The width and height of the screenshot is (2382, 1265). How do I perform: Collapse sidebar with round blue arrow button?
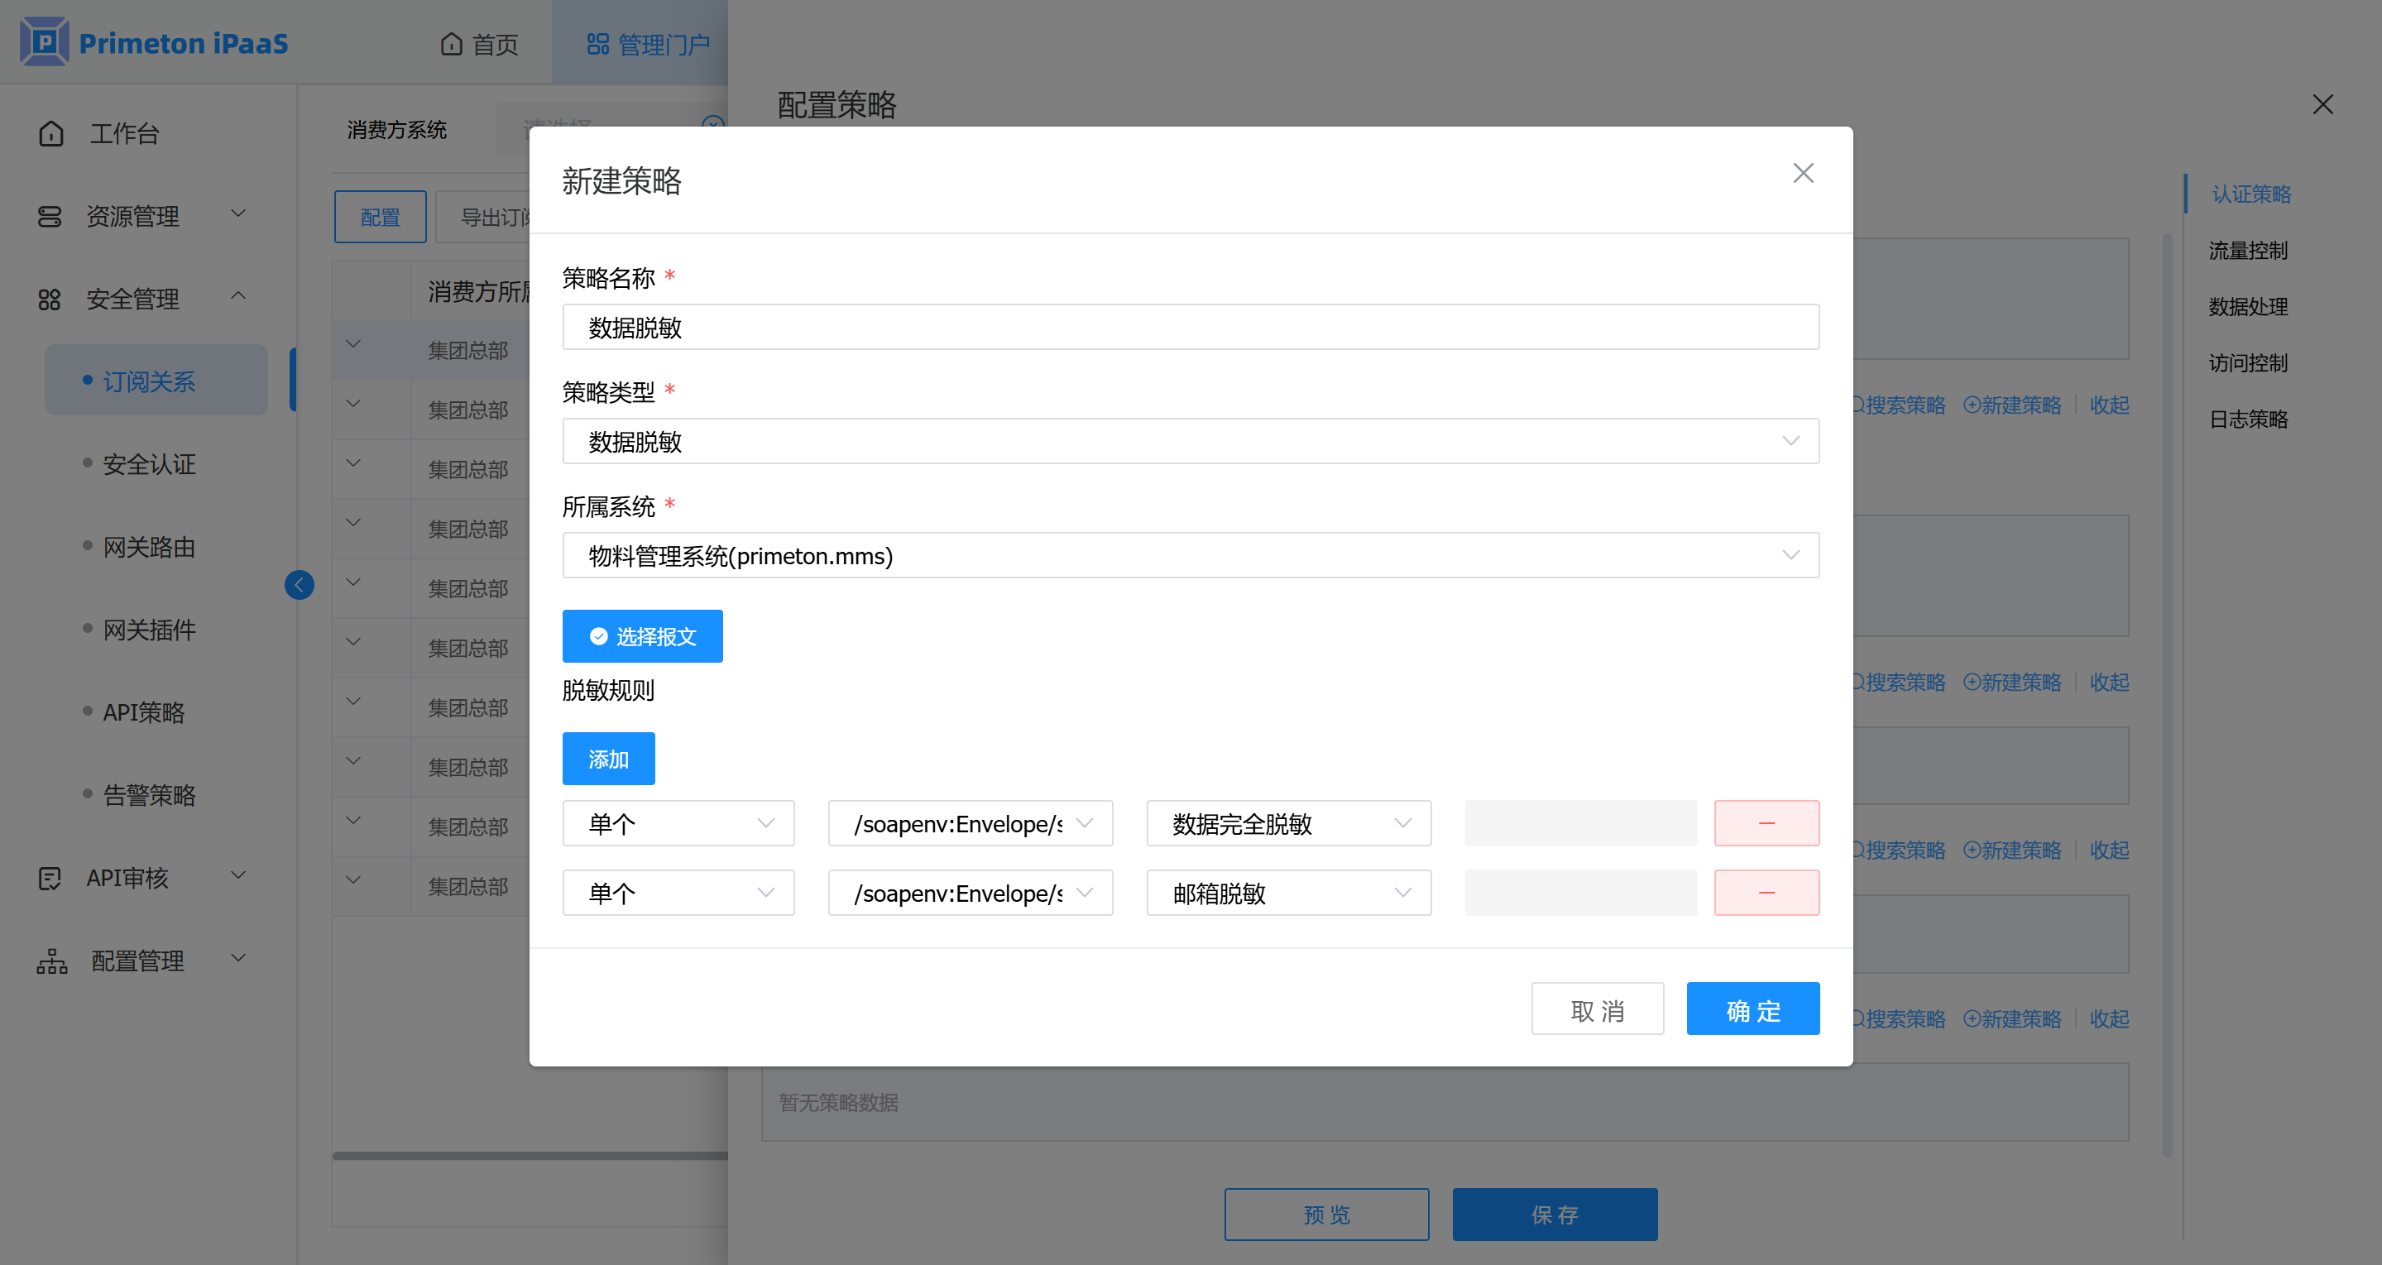[299, 584]
